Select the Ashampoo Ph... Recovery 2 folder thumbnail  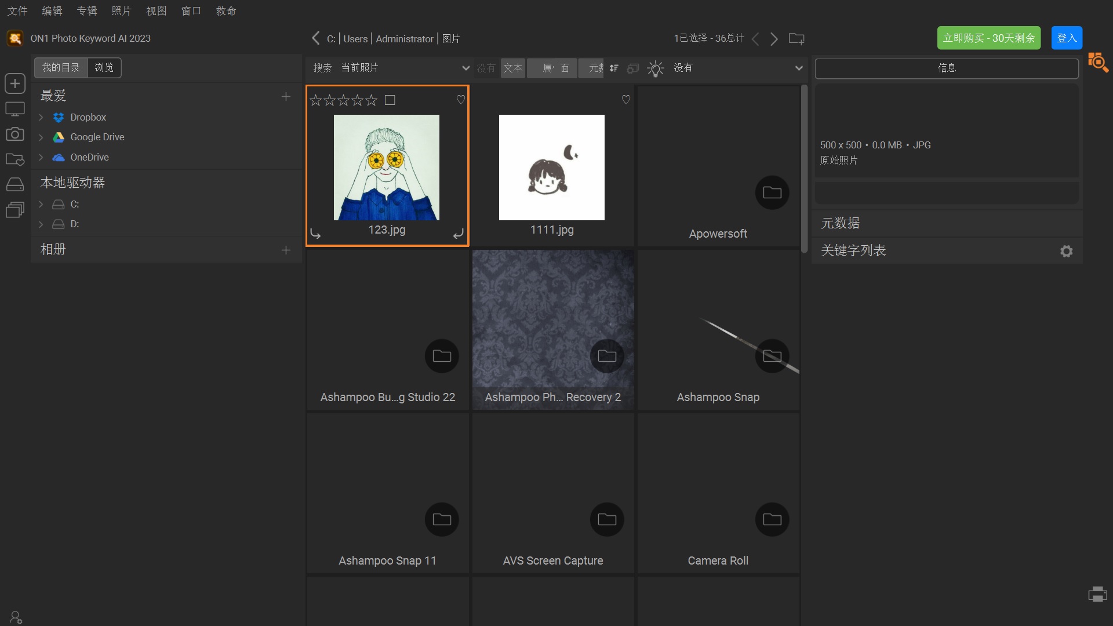coord(553,330)
